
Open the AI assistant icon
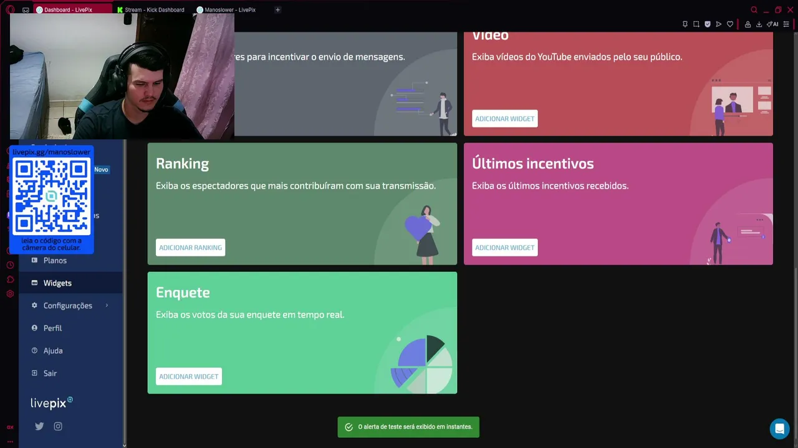pos(773,24)
